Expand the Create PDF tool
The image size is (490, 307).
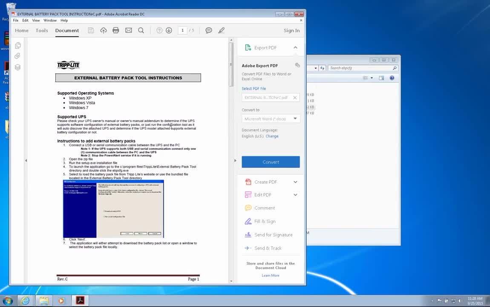(295, 182)
